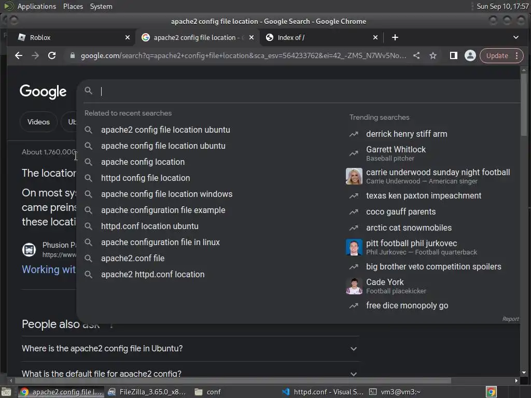531x398 pixels.
Task: Switch to httpd.conf Visual Studio Code window
Action: tap(323, 392)
